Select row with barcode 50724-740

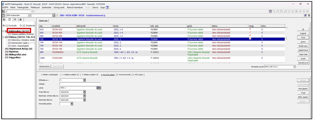coord(162,42)
